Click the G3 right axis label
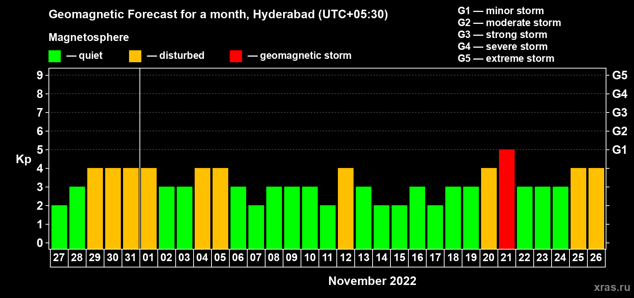Viewport: 634px width, 298px height. [x=619, y=112]
